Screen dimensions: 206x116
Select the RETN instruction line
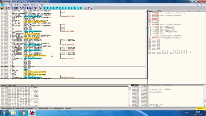coord(26,69)
